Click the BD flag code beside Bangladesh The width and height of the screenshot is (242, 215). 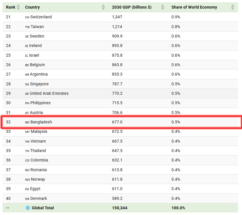[x=27, y=122]
